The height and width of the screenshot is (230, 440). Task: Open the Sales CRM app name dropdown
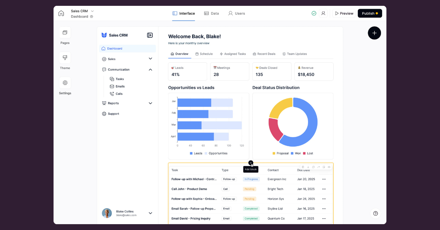coord(92,11)
